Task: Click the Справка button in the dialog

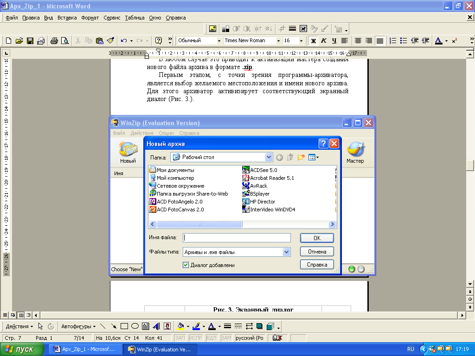Action: 317,265
